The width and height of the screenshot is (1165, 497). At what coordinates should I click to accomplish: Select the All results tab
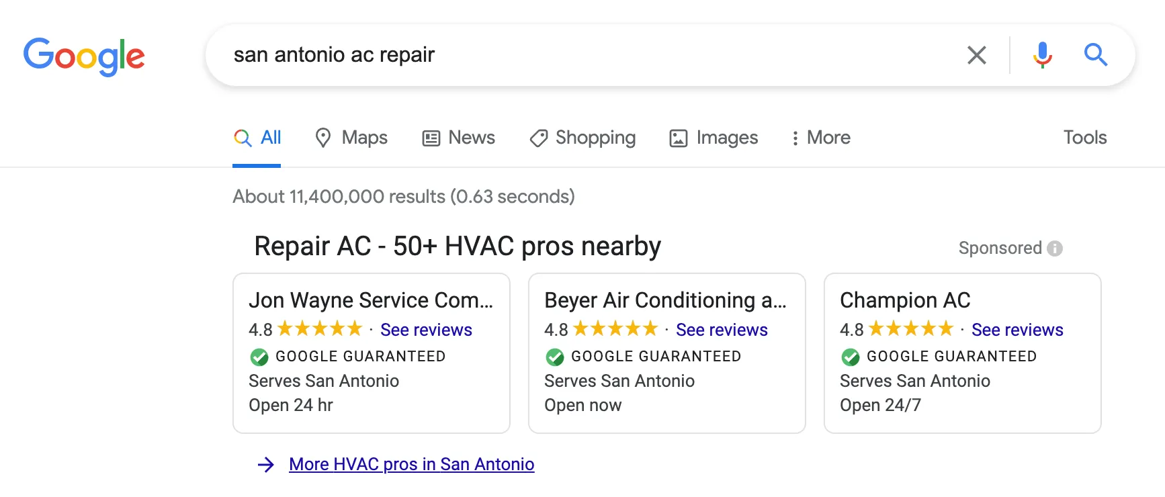coord(257,138)
